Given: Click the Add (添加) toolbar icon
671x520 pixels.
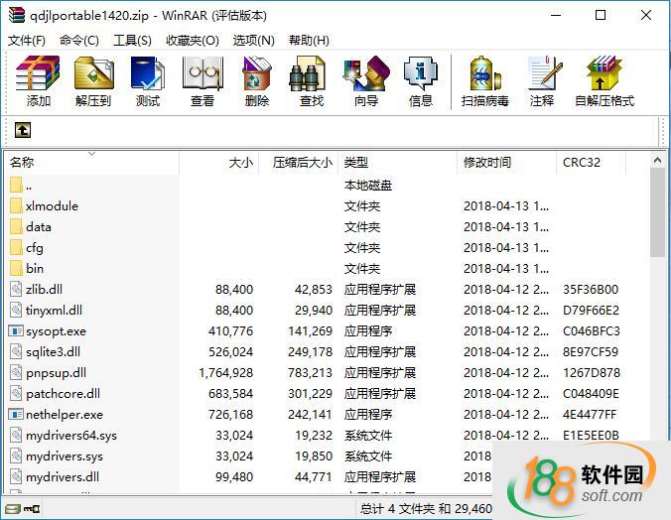Looking at the screenshot, I should [x=39, y=80].
